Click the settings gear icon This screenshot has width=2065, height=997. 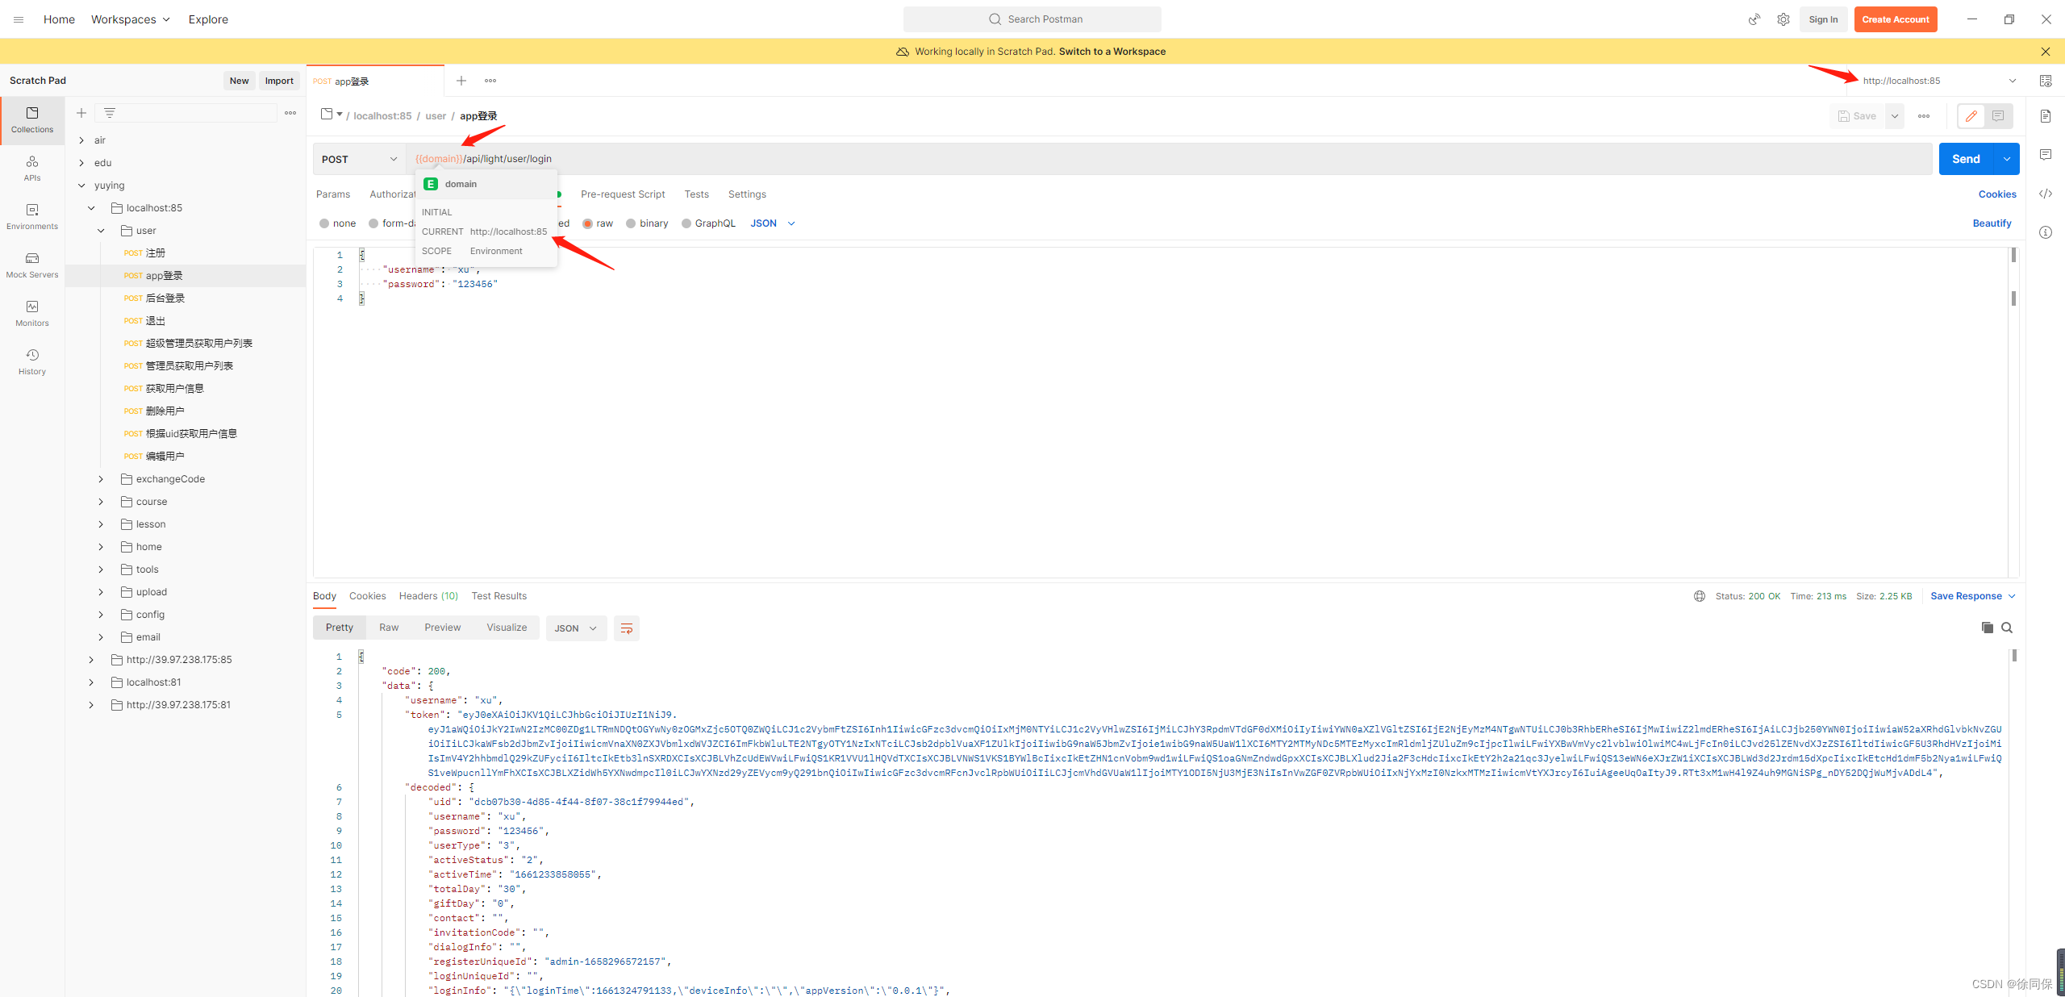pos(1783,19)
